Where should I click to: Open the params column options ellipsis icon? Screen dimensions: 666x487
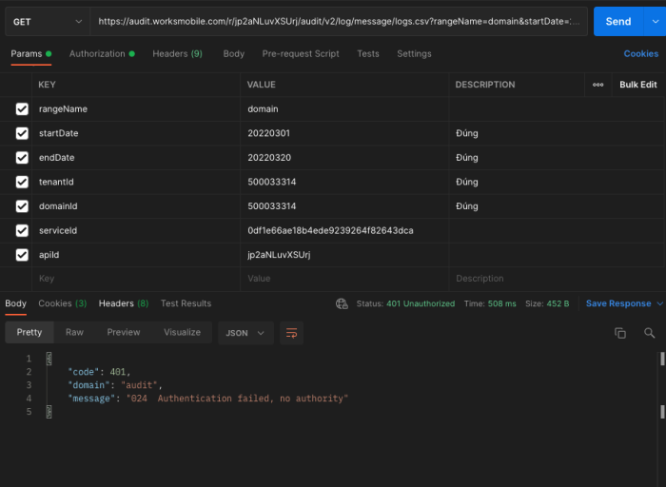597,85
